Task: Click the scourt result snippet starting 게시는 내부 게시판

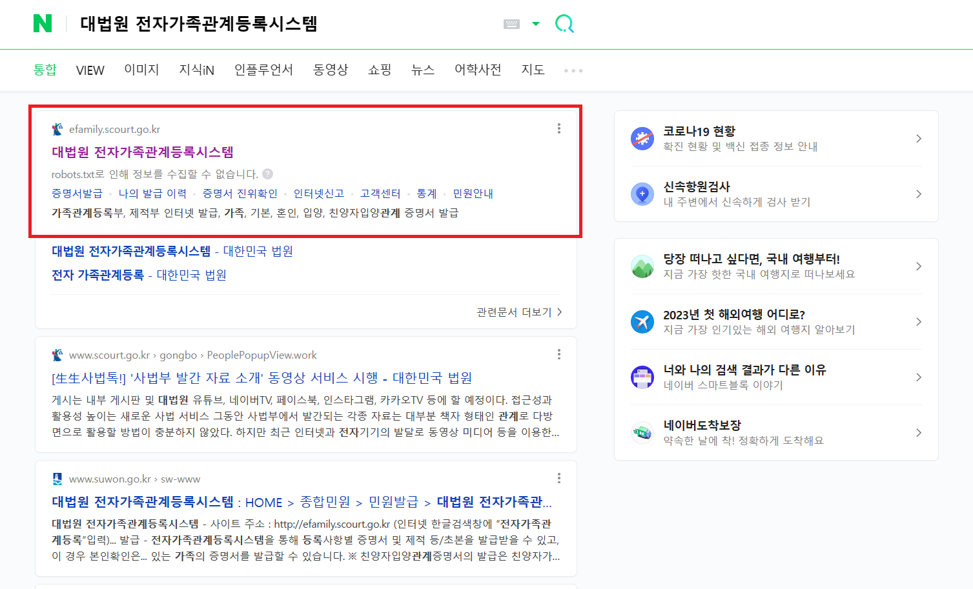Action: click(305, 416)
